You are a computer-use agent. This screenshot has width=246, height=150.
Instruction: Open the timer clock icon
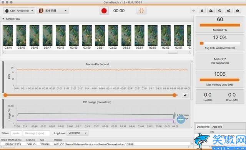(x=220, y=11)
